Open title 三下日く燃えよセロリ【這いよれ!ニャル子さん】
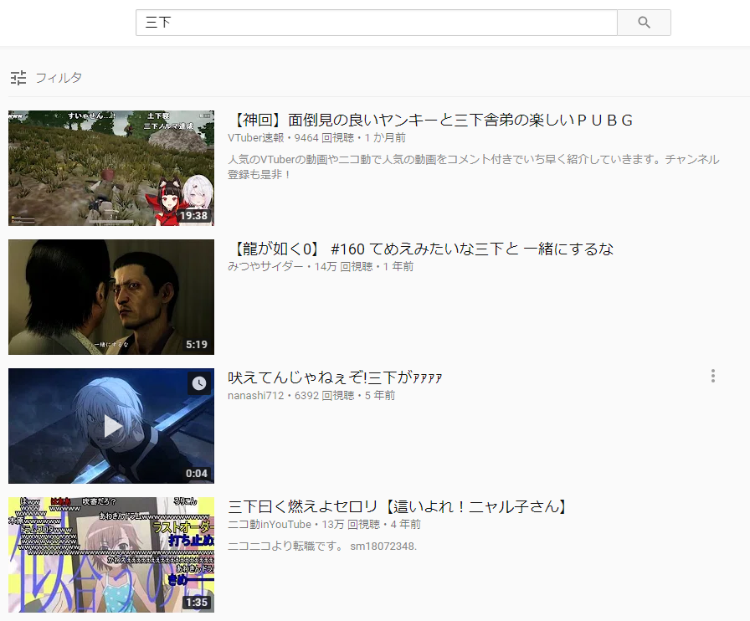 (397, 506)
